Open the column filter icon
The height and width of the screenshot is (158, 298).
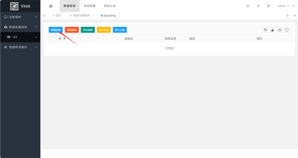(265, 30)
